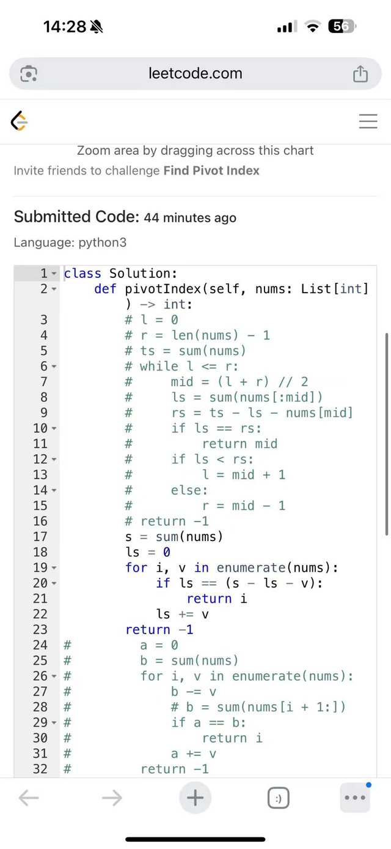
Task: Tap the Wi-Fi icon in status bar
Action: pos(313,26)
